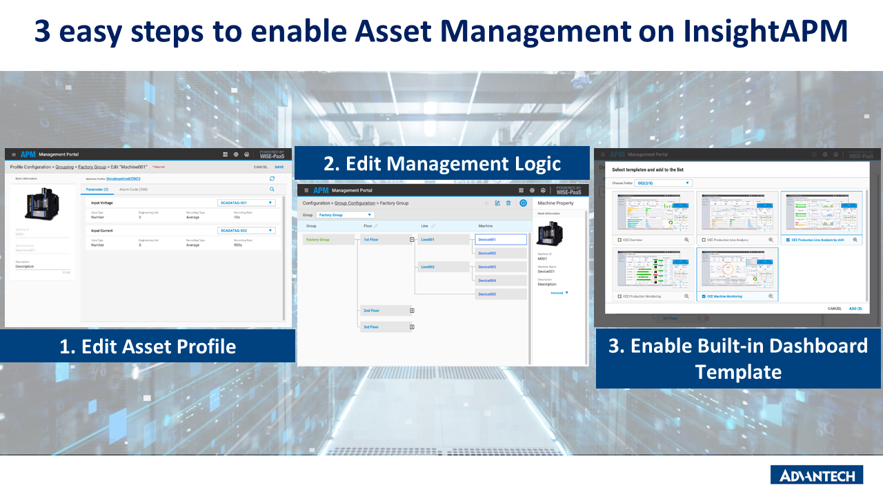
Task: Click CANCEL in the Edit Machine001 page
Action: 261,167
